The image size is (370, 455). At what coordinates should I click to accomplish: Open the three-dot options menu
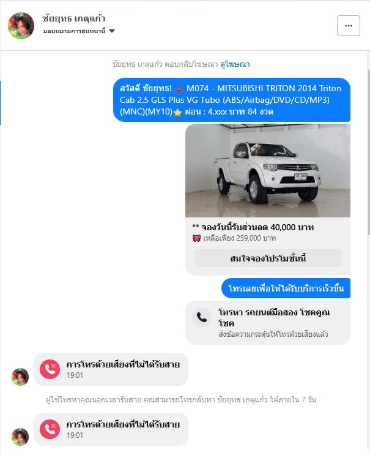[348, 26]
